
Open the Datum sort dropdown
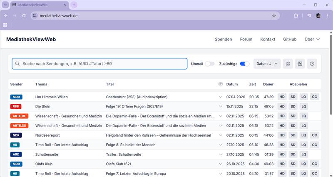(x=267, y=64)
